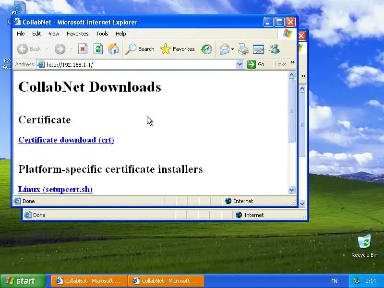
Task: Click the front window vertical scrollbar thumb
Action: coord(291,111)
